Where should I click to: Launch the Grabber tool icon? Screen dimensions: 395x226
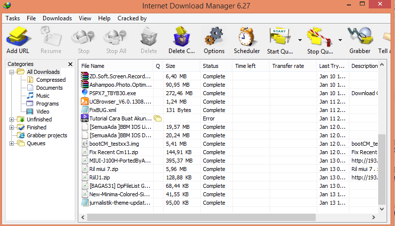coord(360,37)
